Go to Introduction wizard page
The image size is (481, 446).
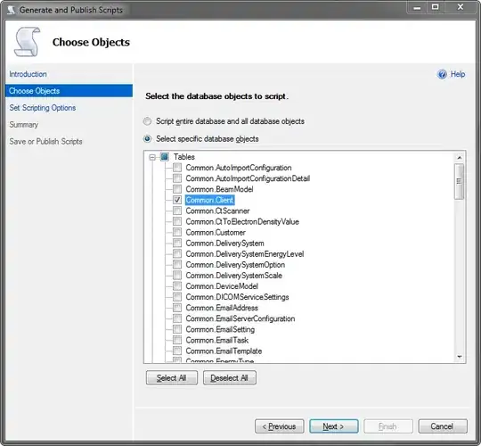[28, 74]
